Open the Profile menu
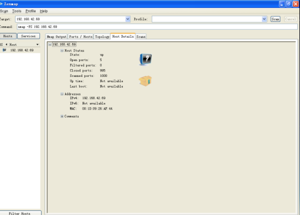 (x=31, y=11)
